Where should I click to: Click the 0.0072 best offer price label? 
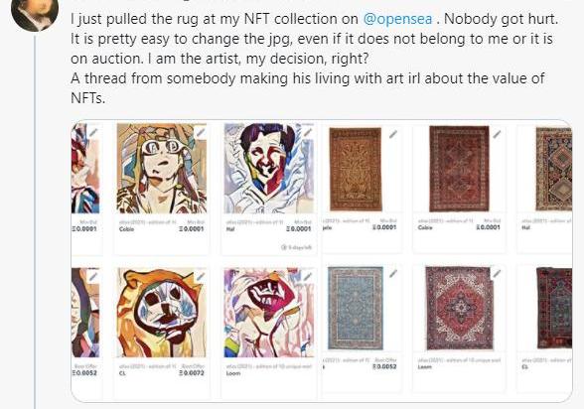tap(192, 372)
